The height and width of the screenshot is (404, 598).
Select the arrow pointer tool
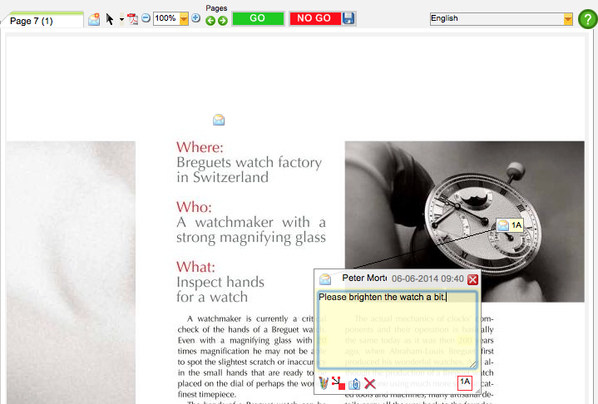pos(110,19)
